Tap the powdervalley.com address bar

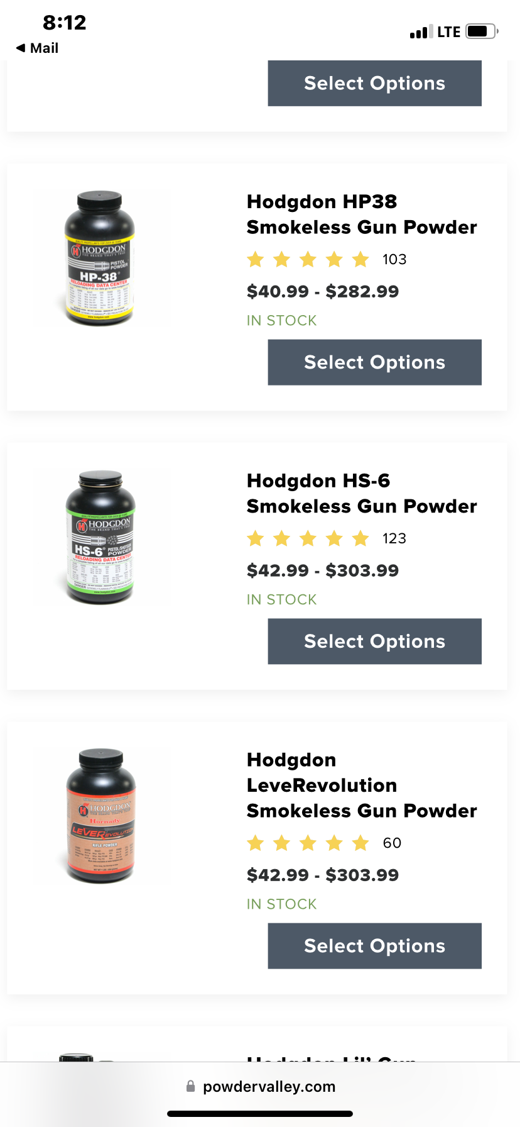point(260,1086)
